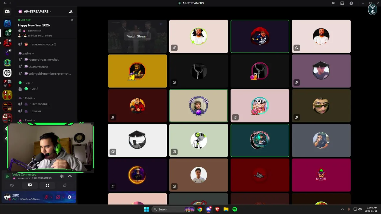Click the 'EVENT VOICE 1 / AK-STREAMERS' link
Screen dimensions: 381x214
(x=35, y=178)
